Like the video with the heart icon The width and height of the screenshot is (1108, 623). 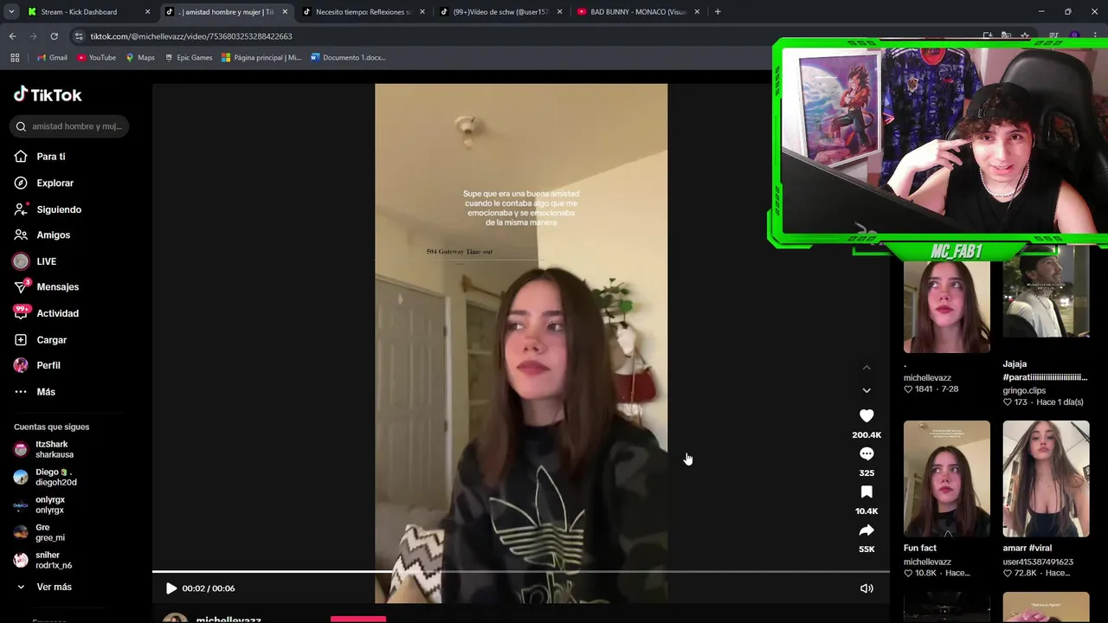tap(866, 416)
